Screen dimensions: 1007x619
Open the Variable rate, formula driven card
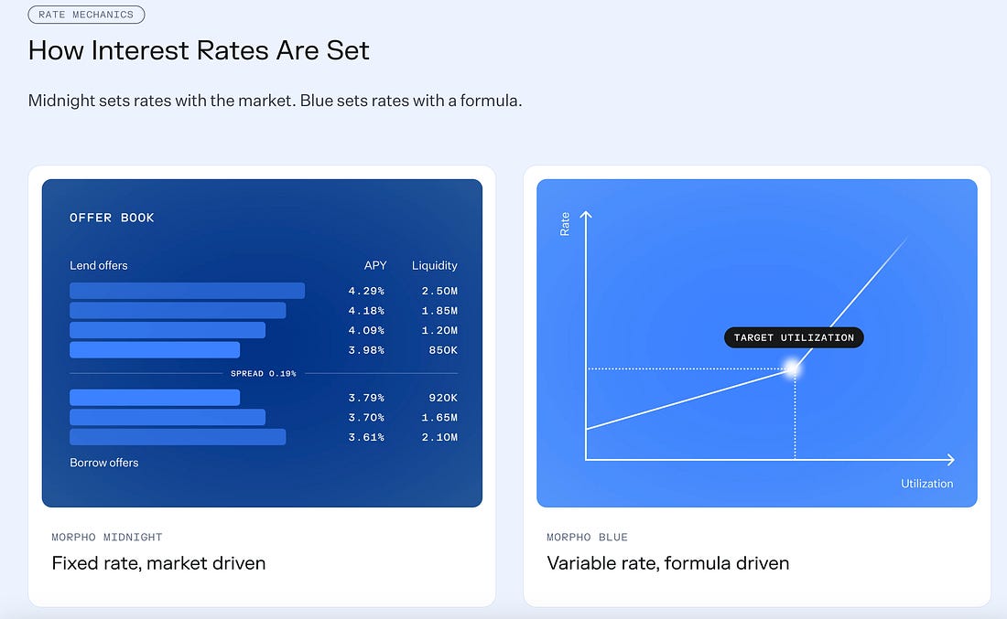click(x=757, y=386)
